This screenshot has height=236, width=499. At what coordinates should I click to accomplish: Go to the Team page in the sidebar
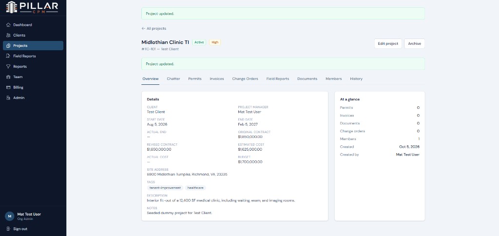[33, 77]
